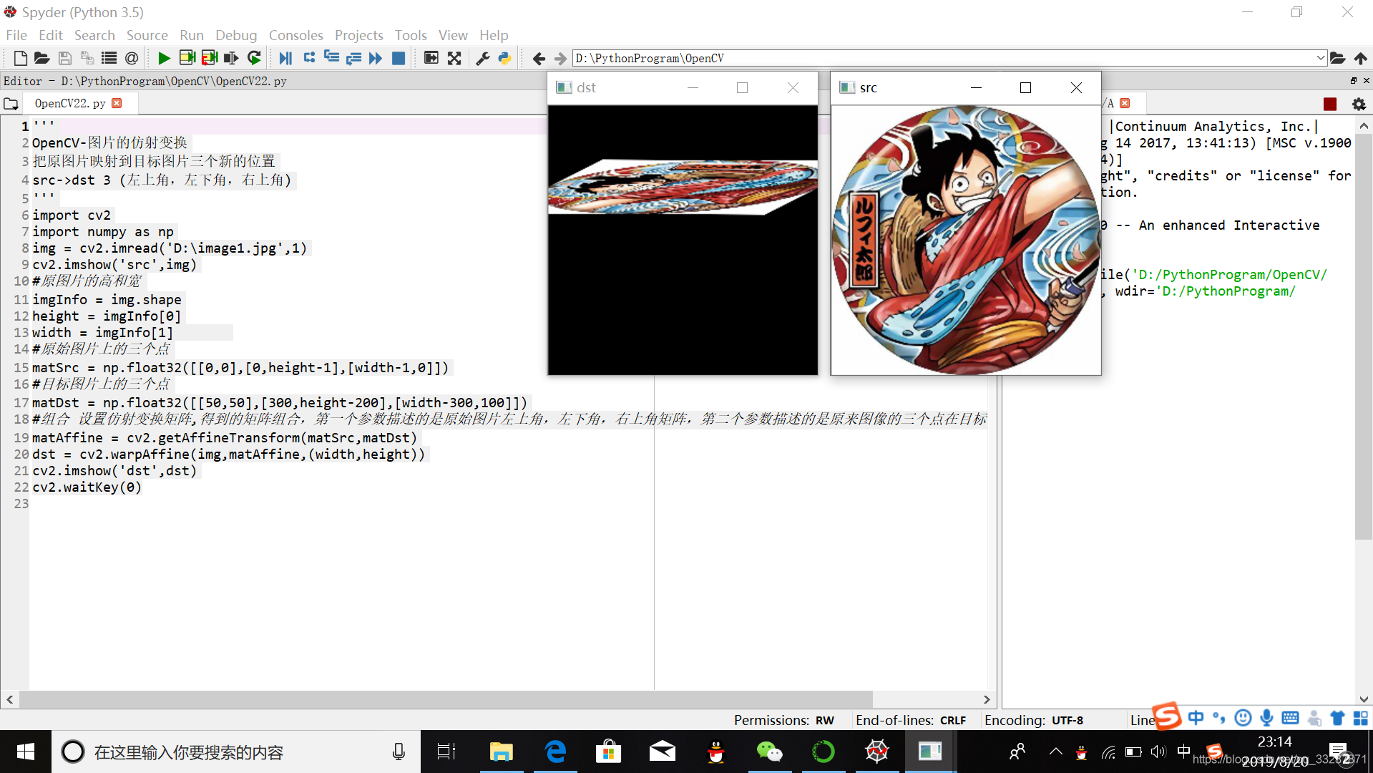Run current cell and advance

(x=209, y=58)
